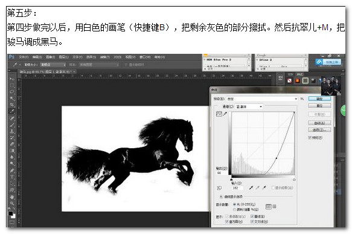Screen dimensions: 352x234
Task: Click the Auto button in Curves
Action: click(x=319, y=123)
